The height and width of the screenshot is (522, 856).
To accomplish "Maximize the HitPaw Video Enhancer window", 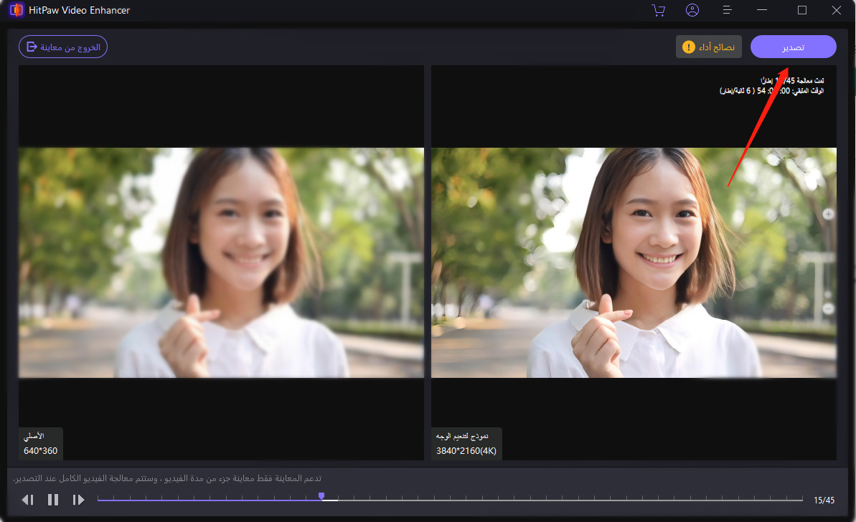I will (x=802, y=10).
